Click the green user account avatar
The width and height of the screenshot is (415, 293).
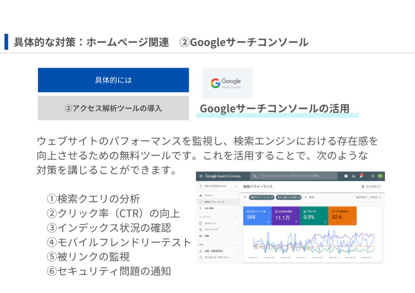(x=380, y=176)
